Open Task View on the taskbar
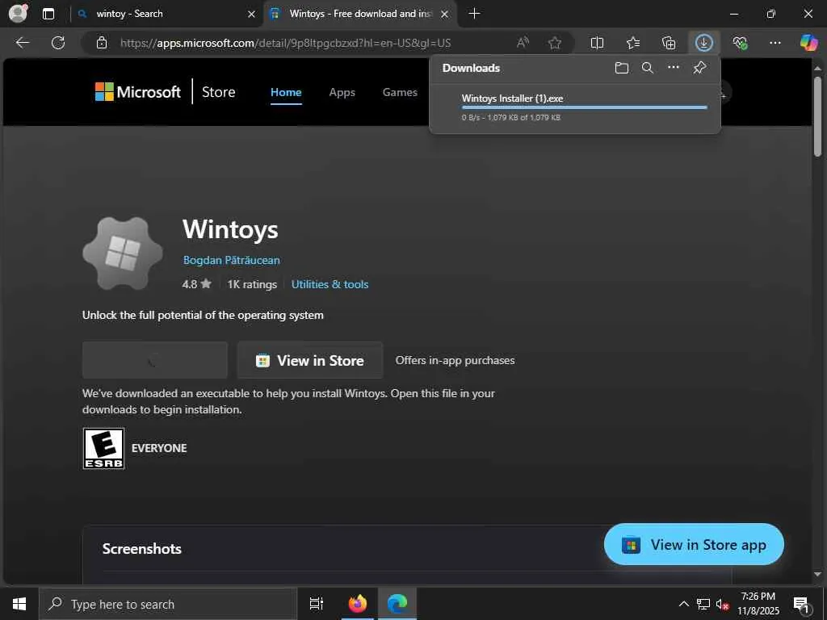The width and height of the screenshot is (827, 620). [317, 604]
